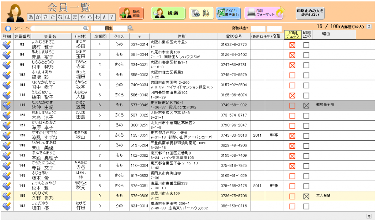Screen dimensions: 376x221
Task: Open detail icon for member 118
Action: [x=7, y=95]
